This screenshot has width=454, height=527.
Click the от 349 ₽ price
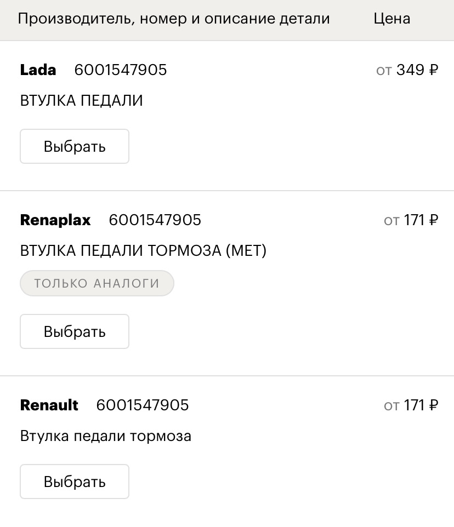pos(407,70)
